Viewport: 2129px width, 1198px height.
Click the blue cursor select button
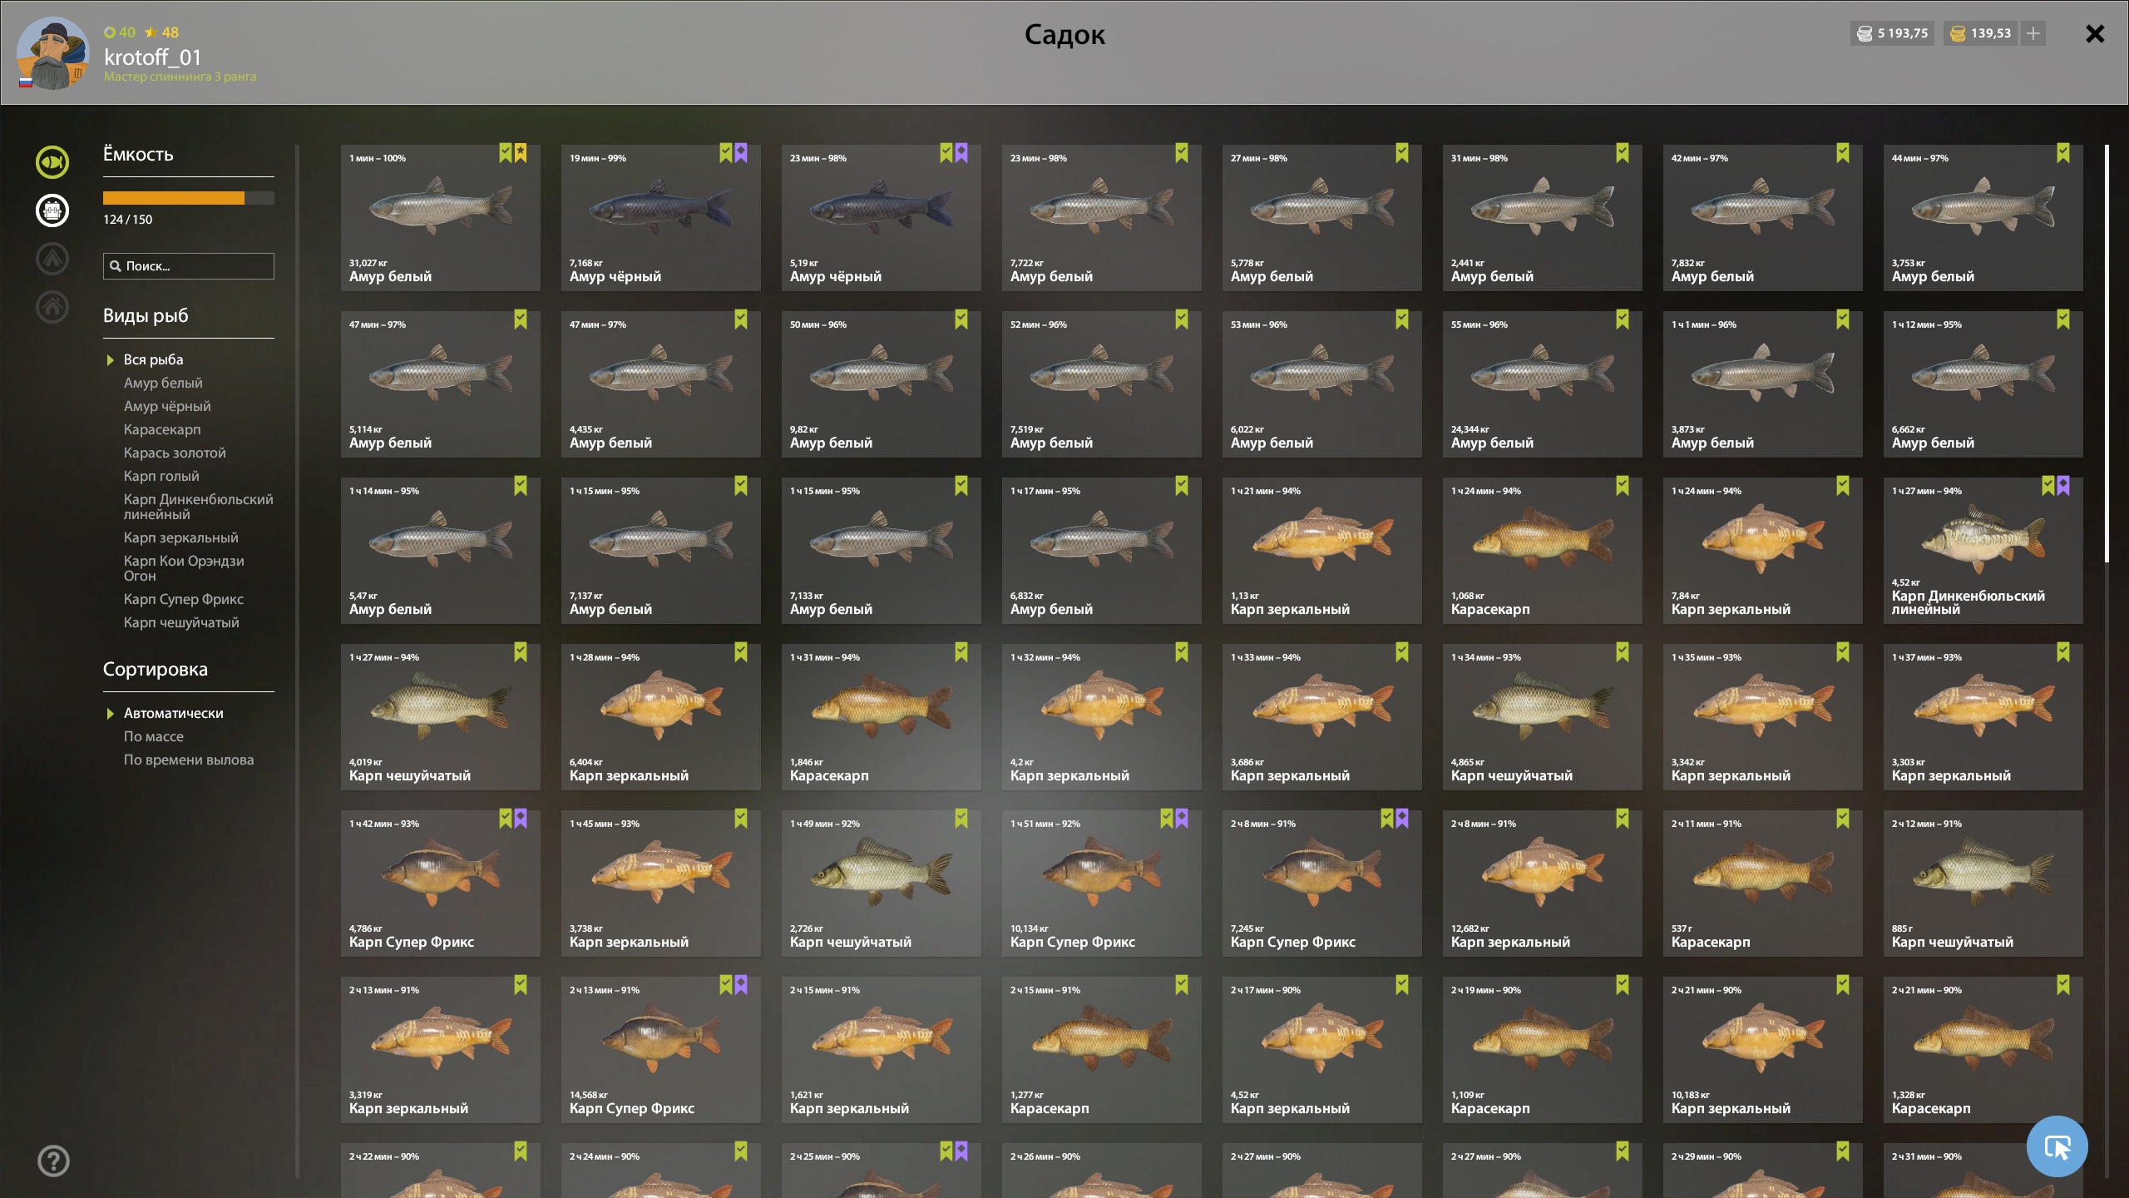2057,1146
